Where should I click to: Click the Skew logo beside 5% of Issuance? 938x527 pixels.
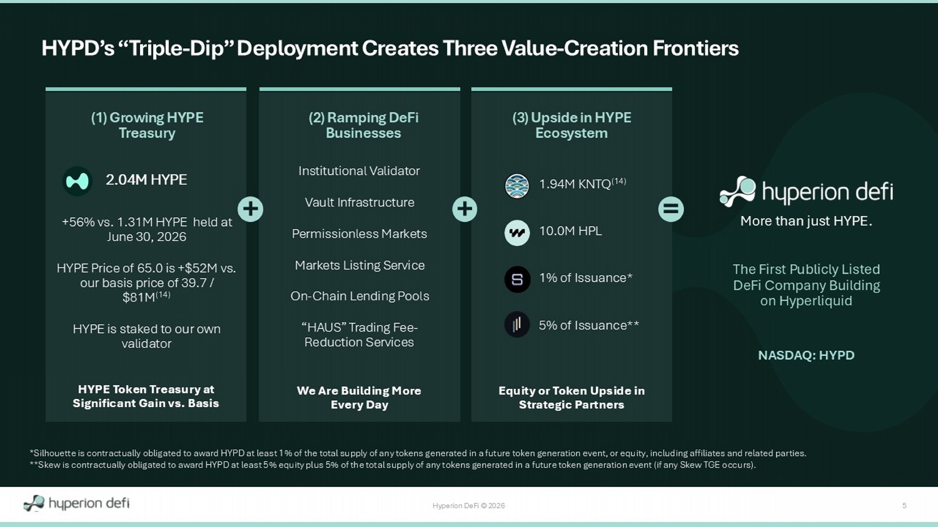pyautogui.click(x=517, y=325)
